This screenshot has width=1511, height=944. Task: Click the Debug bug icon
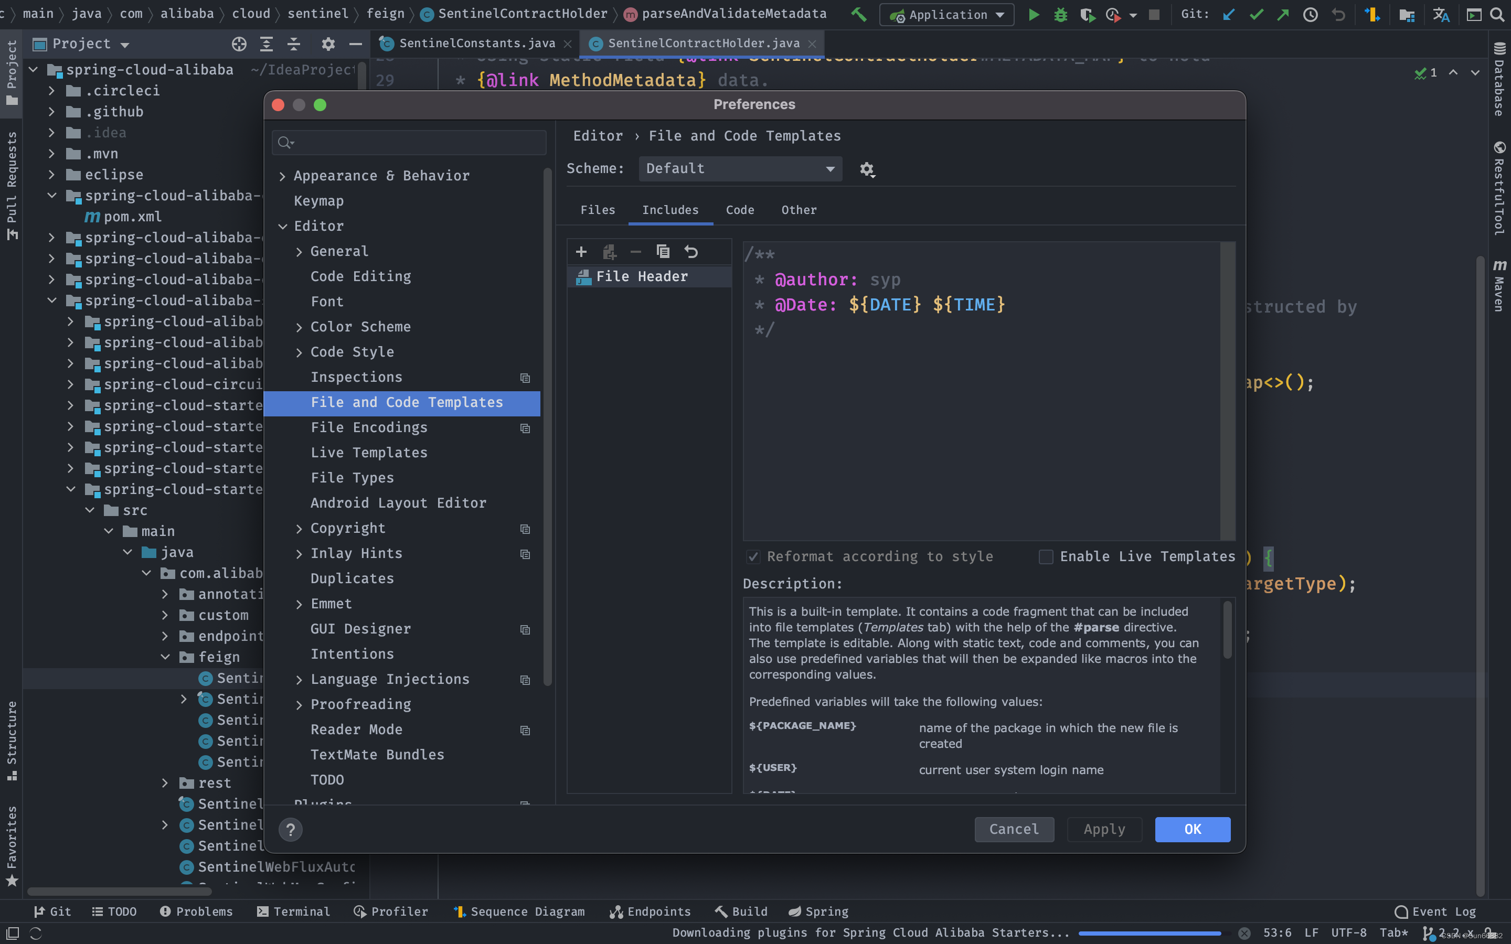[x=1060, y=14]
